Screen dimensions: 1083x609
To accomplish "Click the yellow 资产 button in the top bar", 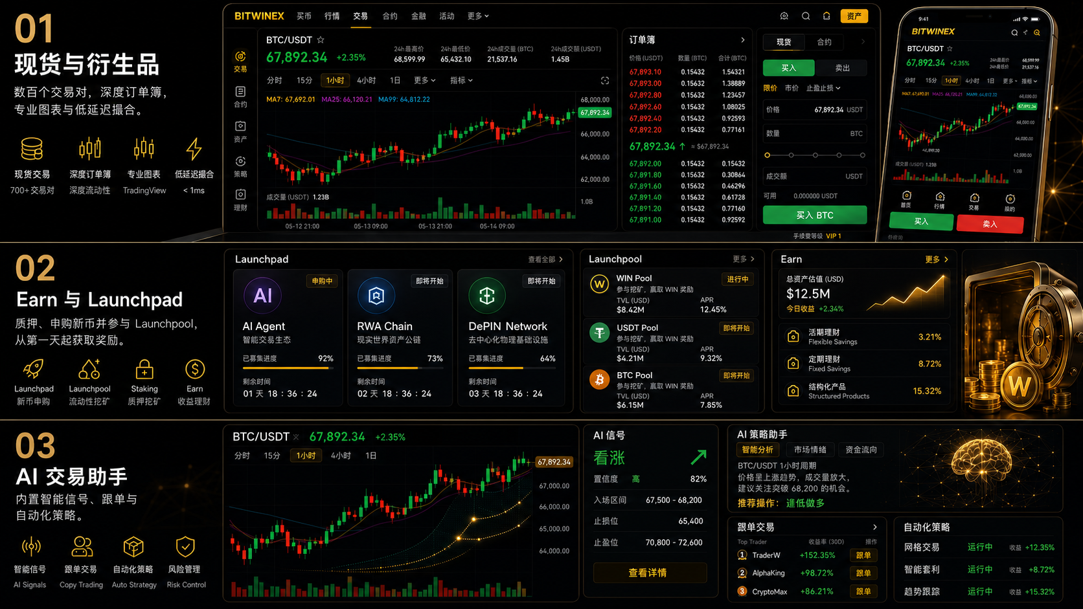I will (x=854, y=16).
